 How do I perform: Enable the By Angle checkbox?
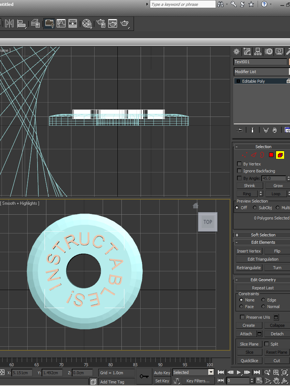(x=239, y=178)
